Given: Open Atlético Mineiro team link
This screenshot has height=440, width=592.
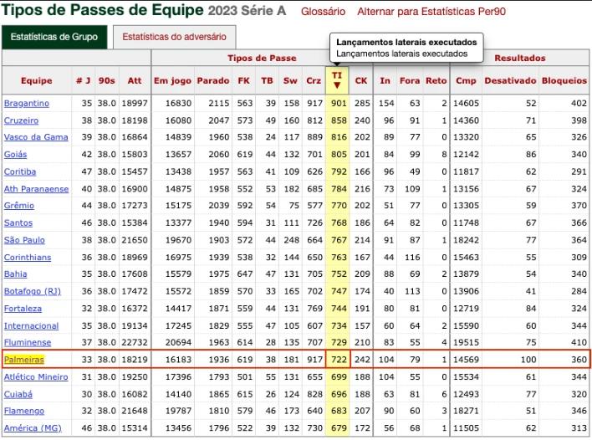Looking at the screenshot, I should pos(36,377).
